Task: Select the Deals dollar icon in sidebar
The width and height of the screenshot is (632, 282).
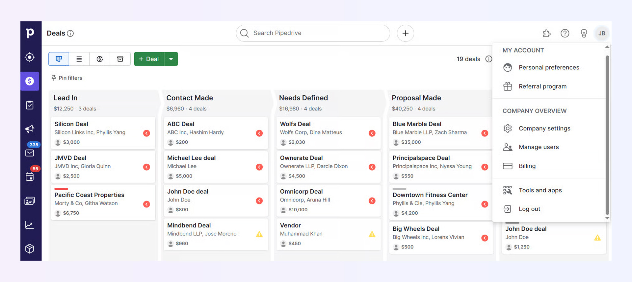Action: click(x=30, y=81)
